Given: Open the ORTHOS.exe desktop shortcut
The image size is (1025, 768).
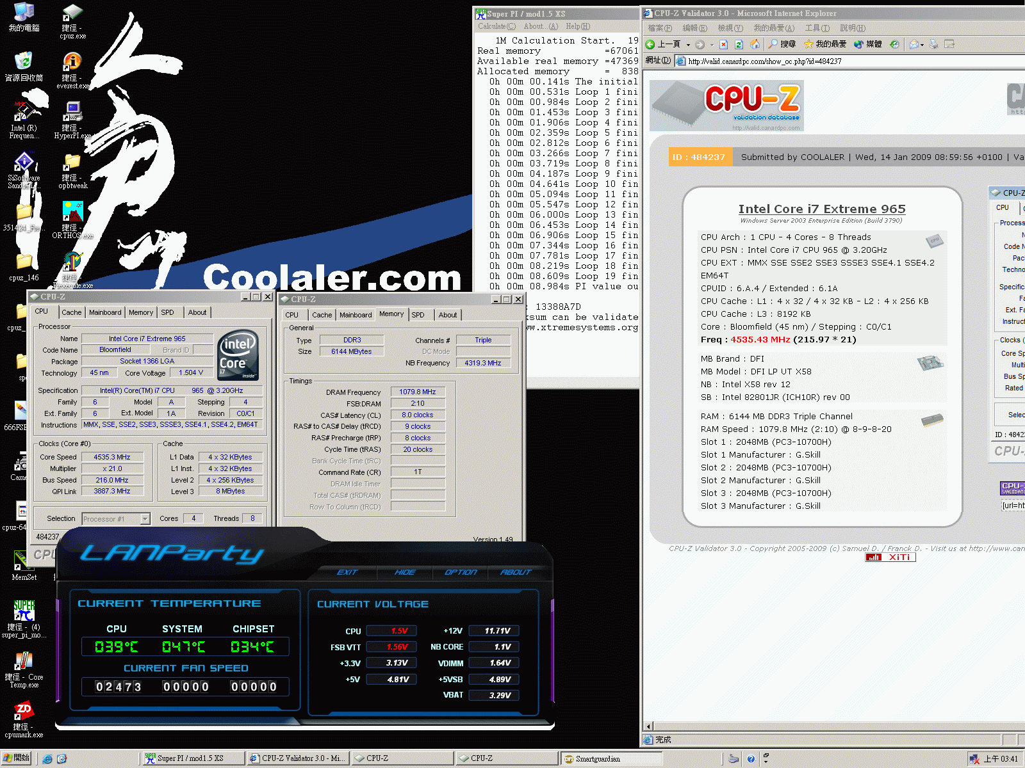Looking at the screenshot, I should (x=72, y=213).
